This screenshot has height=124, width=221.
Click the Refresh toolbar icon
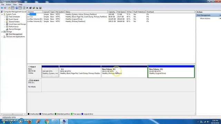[x=24, y=8]
